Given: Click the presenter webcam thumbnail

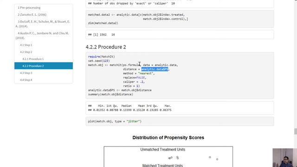Looking at the screenshot, I should pyautogui.click(x=284, y=158).
